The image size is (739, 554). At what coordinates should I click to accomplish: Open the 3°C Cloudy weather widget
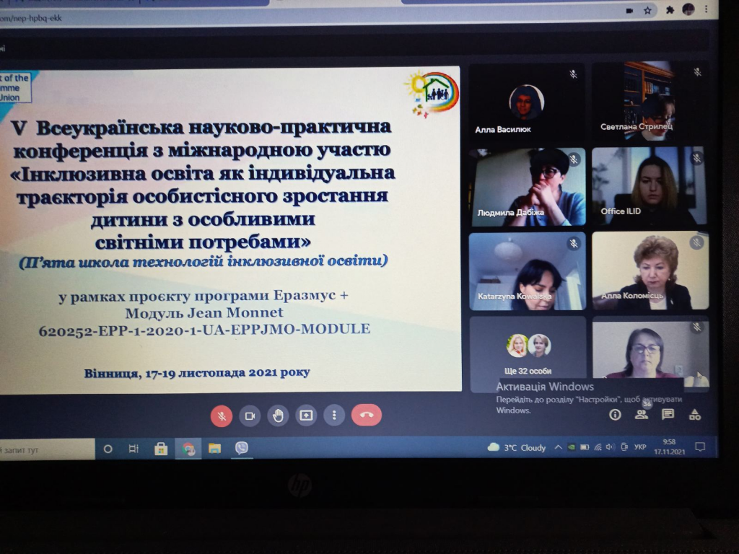point(517,448)
